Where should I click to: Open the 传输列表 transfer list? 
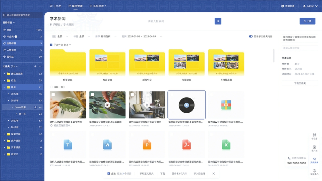click(287, 6)
